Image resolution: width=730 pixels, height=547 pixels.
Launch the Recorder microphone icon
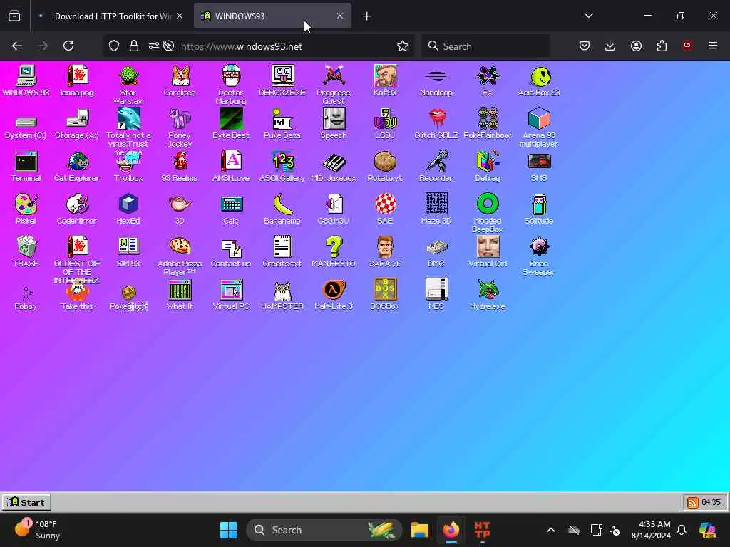pyautogui.click(x=437, y=162)
